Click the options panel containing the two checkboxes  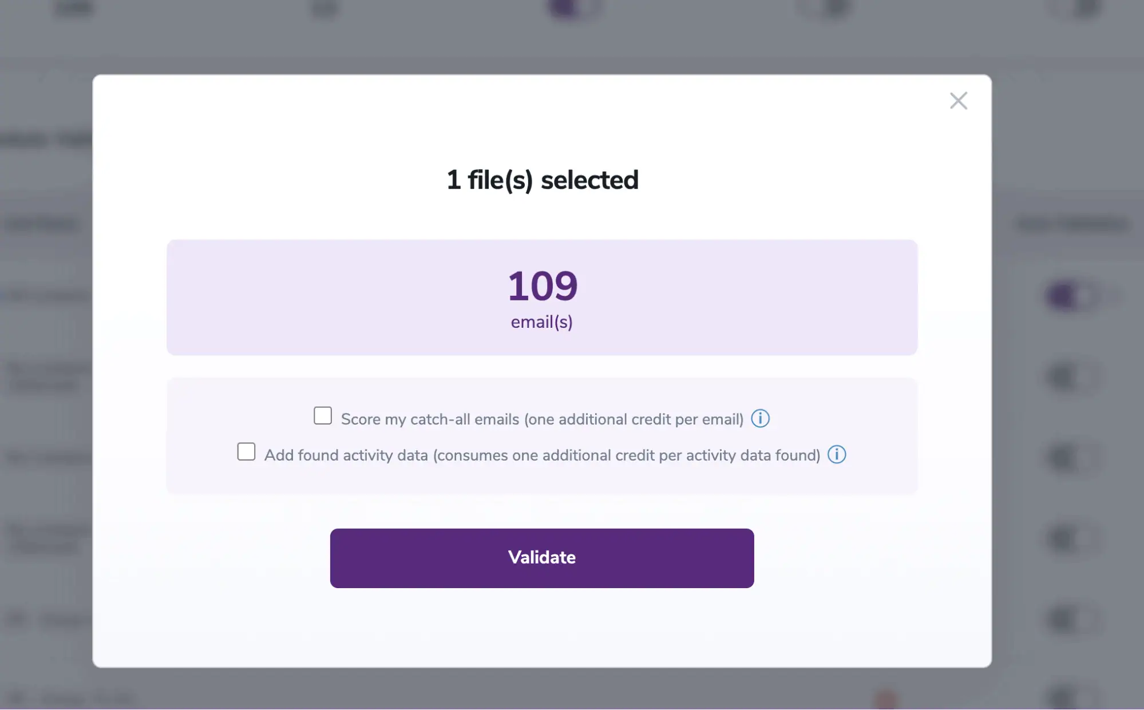[x=541, y=435]
